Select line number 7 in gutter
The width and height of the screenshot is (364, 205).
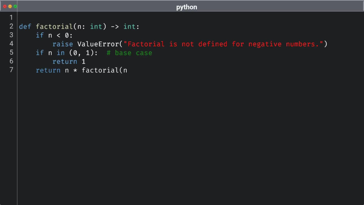pyautogui.click(x=11, y=70)
